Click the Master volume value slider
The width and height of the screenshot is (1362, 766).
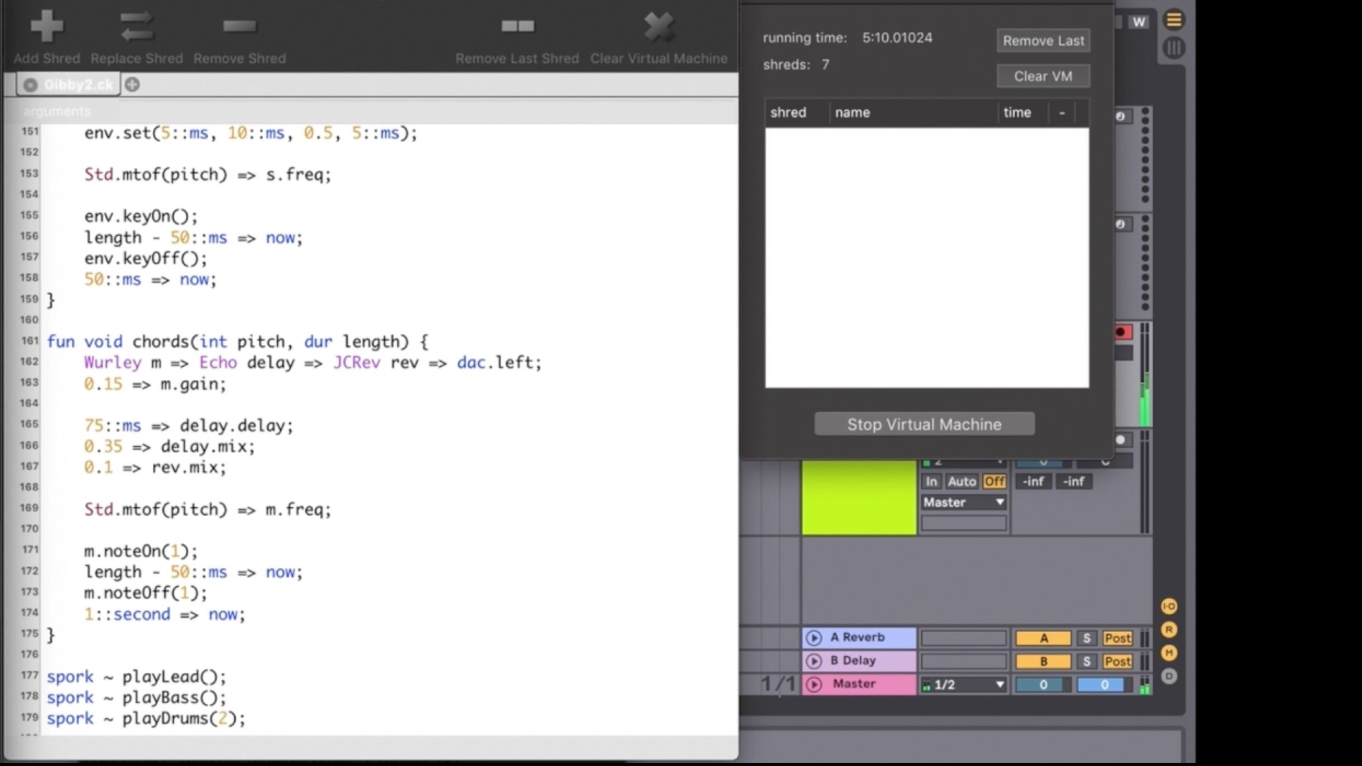point(1043,684)
